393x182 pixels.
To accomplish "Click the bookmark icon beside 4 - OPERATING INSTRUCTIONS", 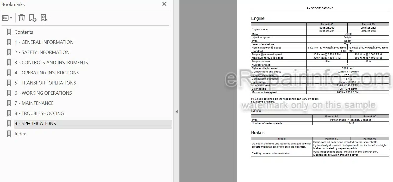I will (9, 73).
